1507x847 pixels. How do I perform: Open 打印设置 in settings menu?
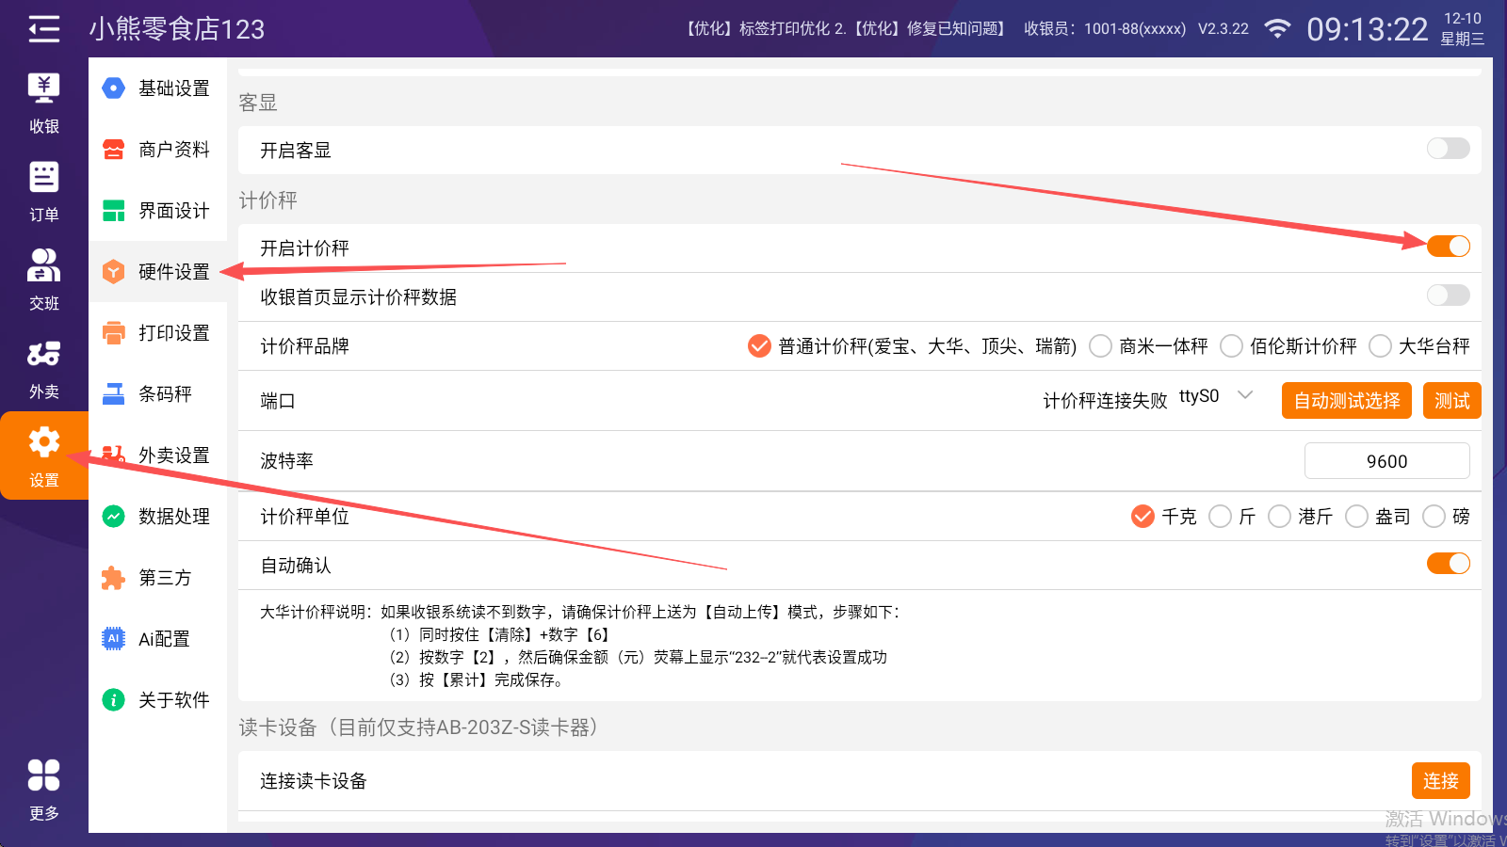[158, 333]
